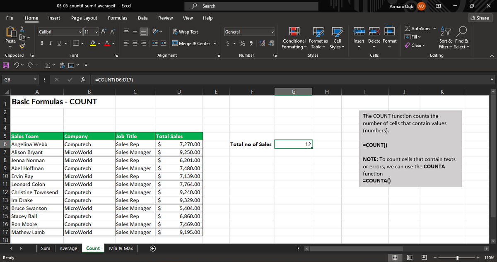Image resolution: width=497 pixels, height=262 pixels.
Task: Open Clear options
Action: click(x=415, y=45)
